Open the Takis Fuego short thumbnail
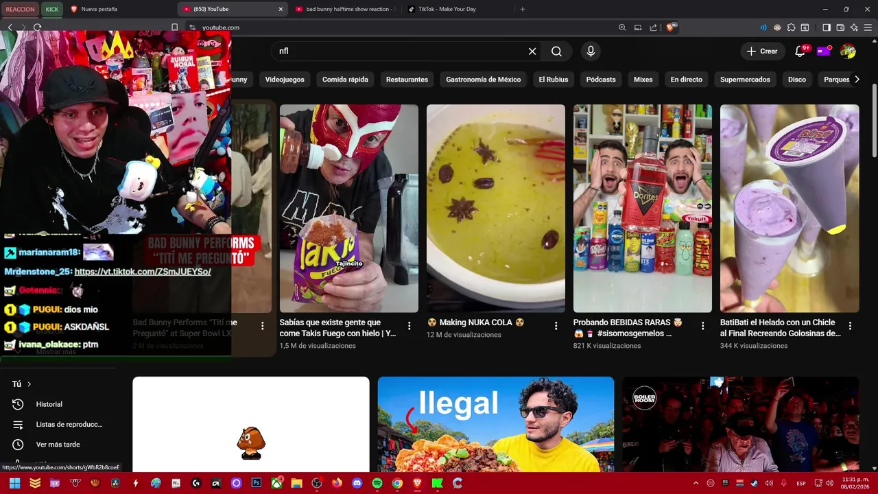This screenshot has height=494, width=878. 348,209
